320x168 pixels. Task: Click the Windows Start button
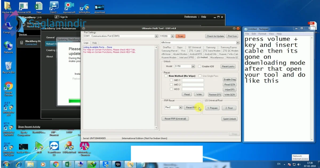[6, 164]
